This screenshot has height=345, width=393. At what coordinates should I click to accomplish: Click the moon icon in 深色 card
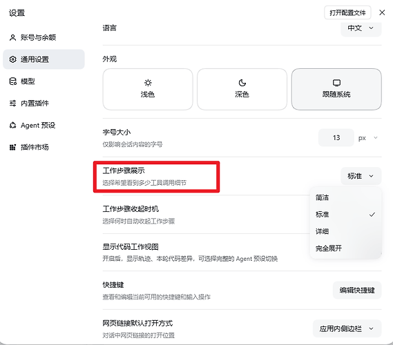tap(242, 83)
